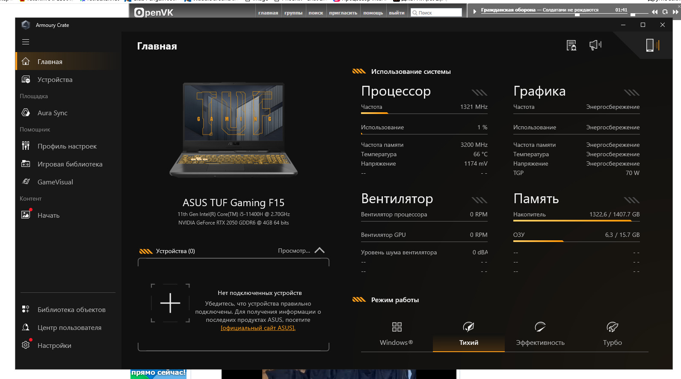The width and height of the screenshot is (681, 379).
Task: Click помощь in OpenVK navigation
Action: click(373, 13)
